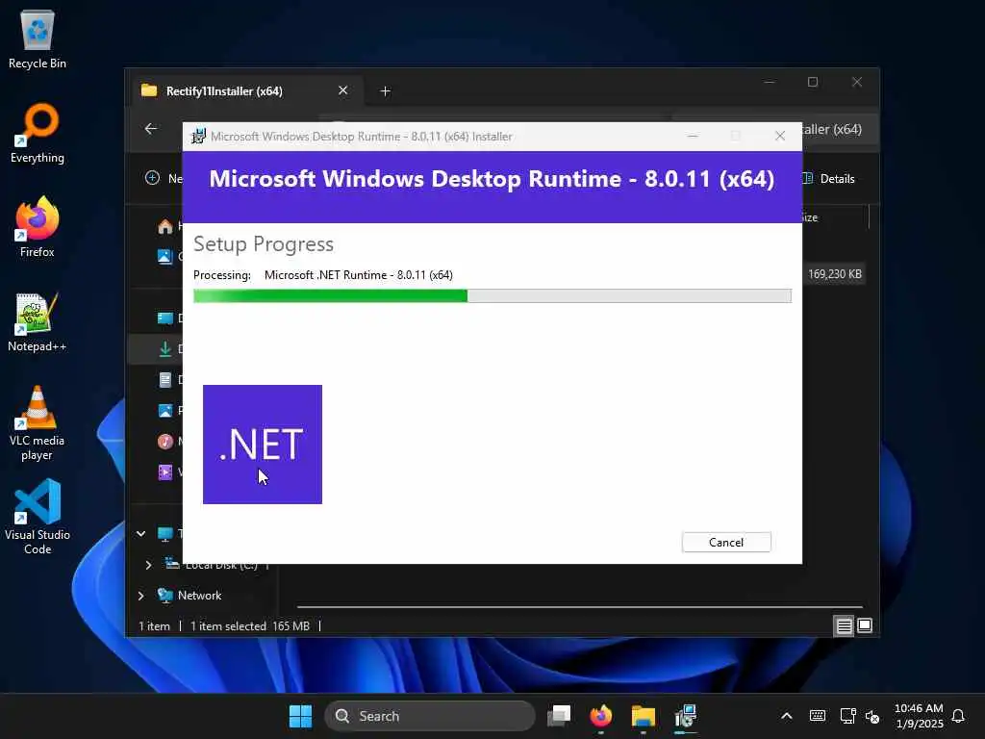Viewport: 985px width, 739px height.
Task: Select the Gallery icon in Explorer sidebar
Action: coord(164,256)
